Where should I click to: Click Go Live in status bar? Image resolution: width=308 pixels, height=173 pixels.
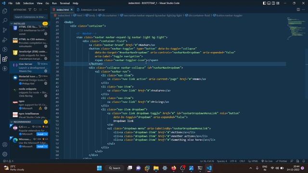[267, 161]
